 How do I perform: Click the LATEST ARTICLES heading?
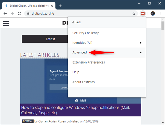coord(40,55)
